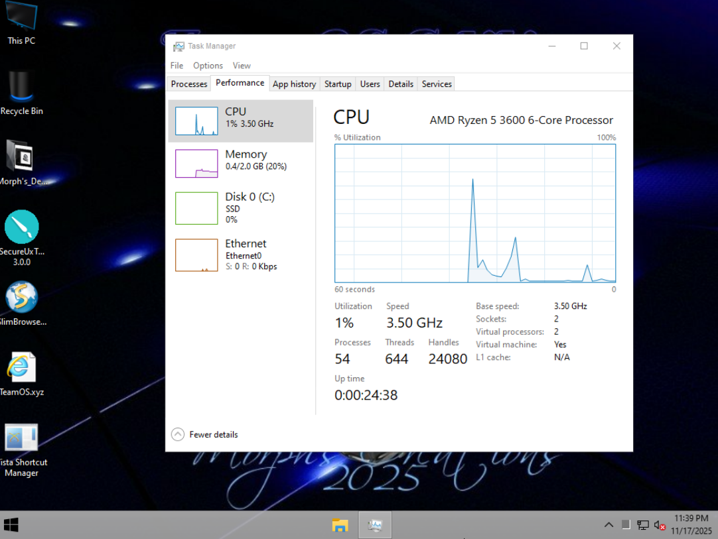Open the network status tray icon

643,525
